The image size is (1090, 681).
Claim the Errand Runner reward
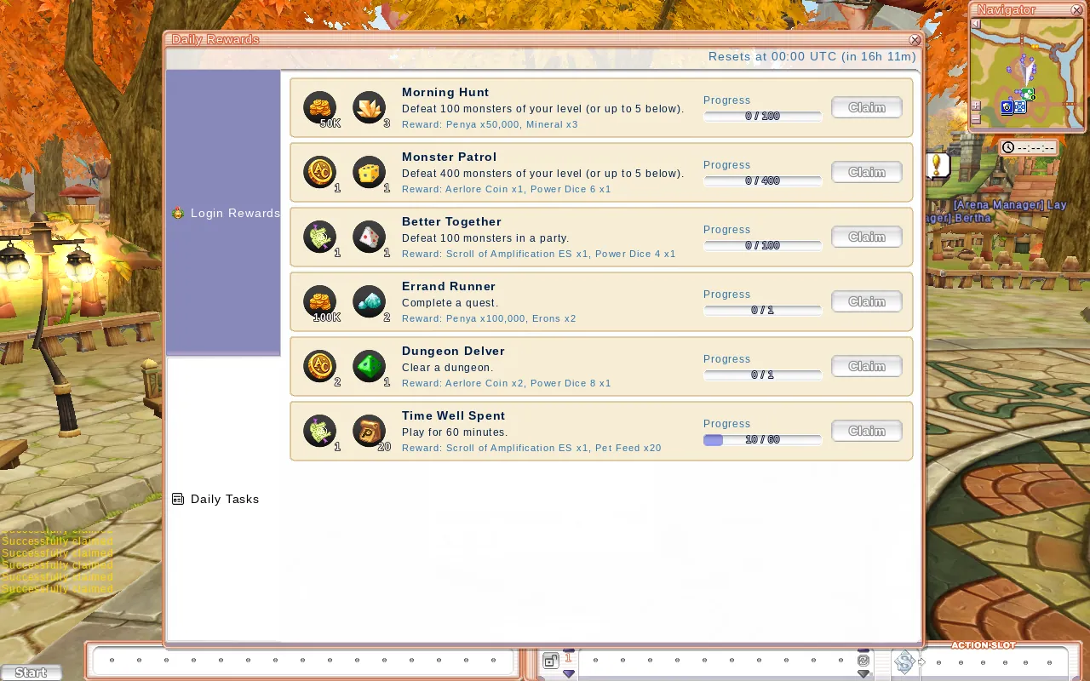867,302
